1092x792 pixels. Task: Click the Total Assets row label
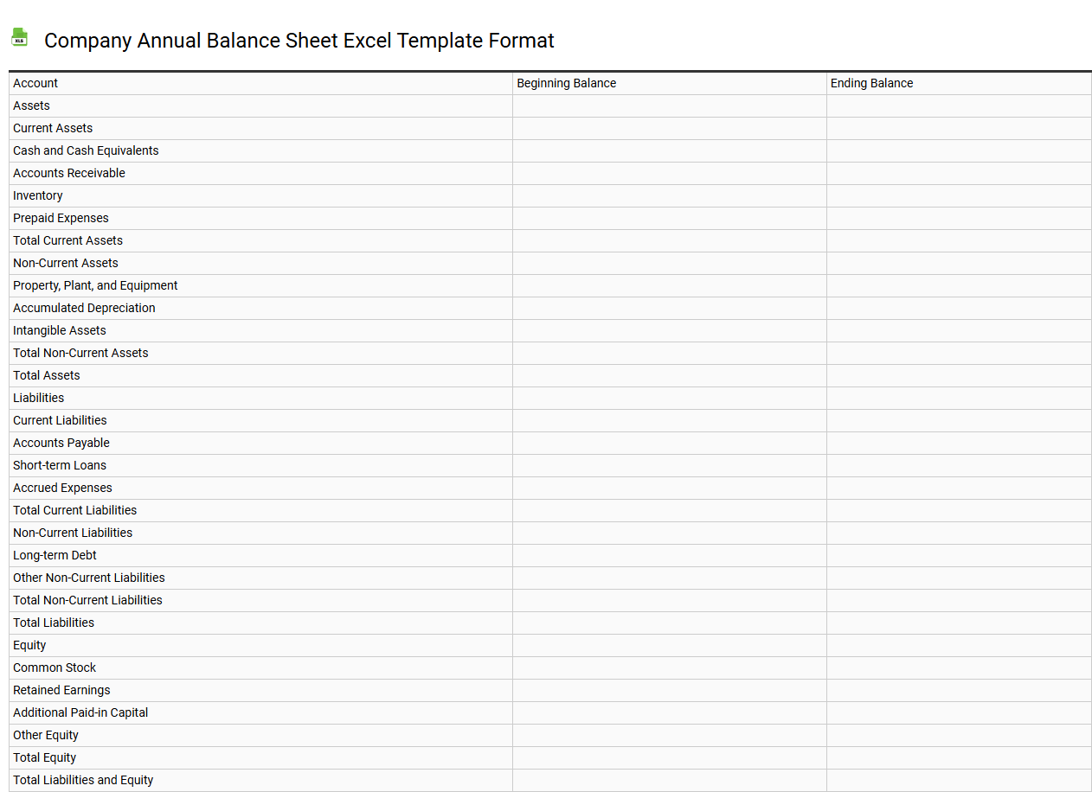click(46, 375)
